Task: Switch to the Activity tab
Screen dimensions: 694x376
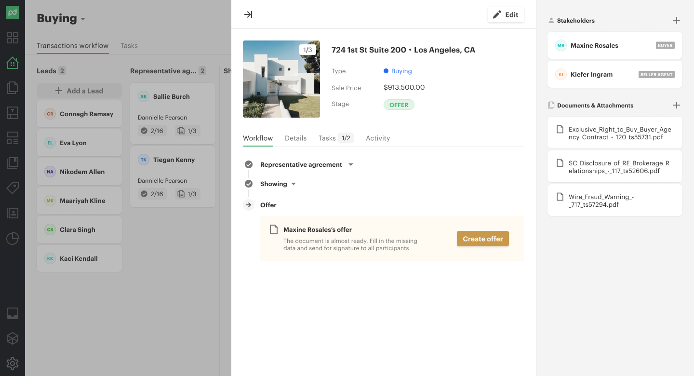Action: point(377,138)
